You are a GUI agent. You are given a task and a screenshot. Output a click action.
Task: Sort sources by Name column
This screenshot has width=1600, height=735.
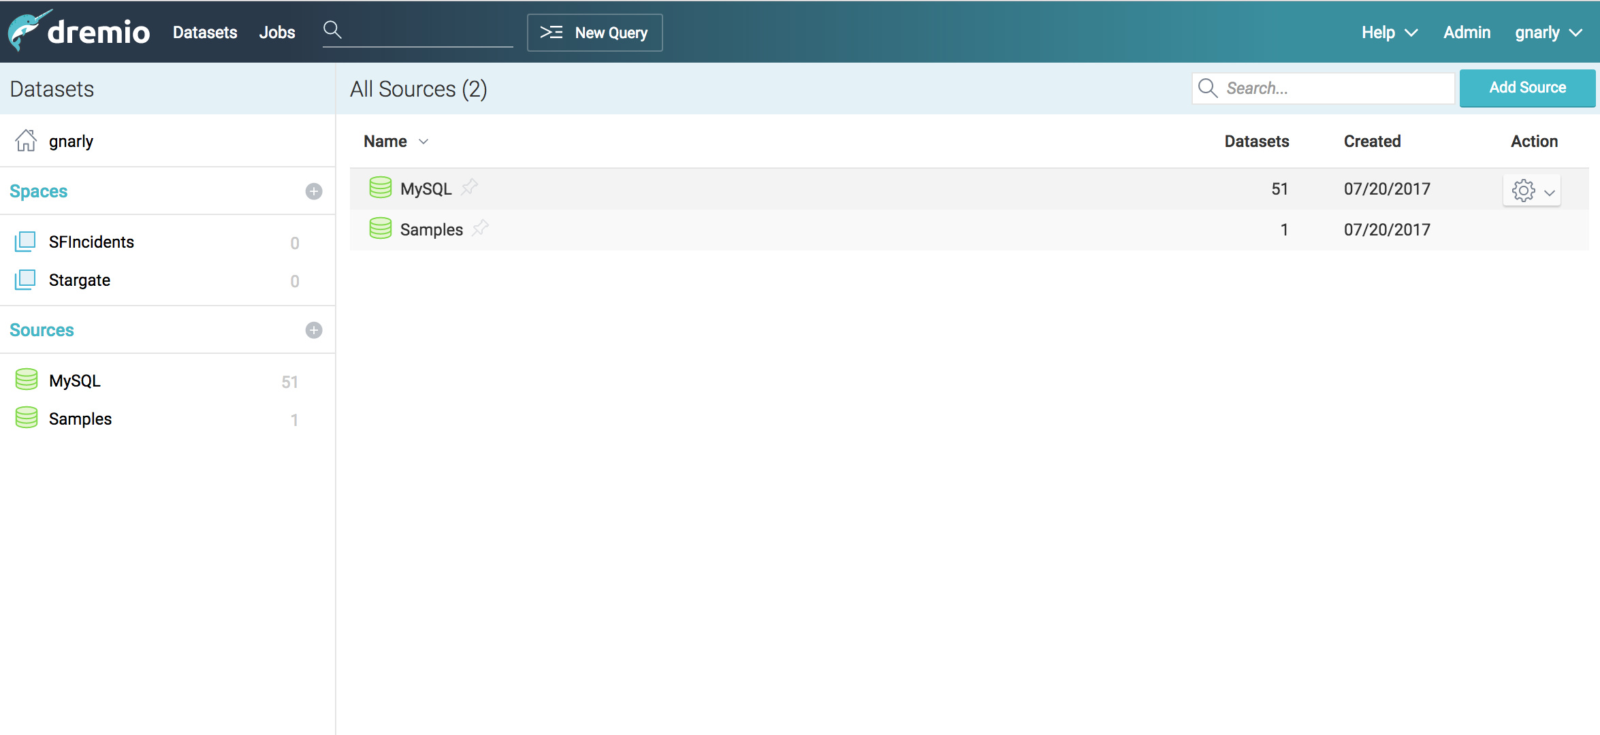click(x=396, y=141)
